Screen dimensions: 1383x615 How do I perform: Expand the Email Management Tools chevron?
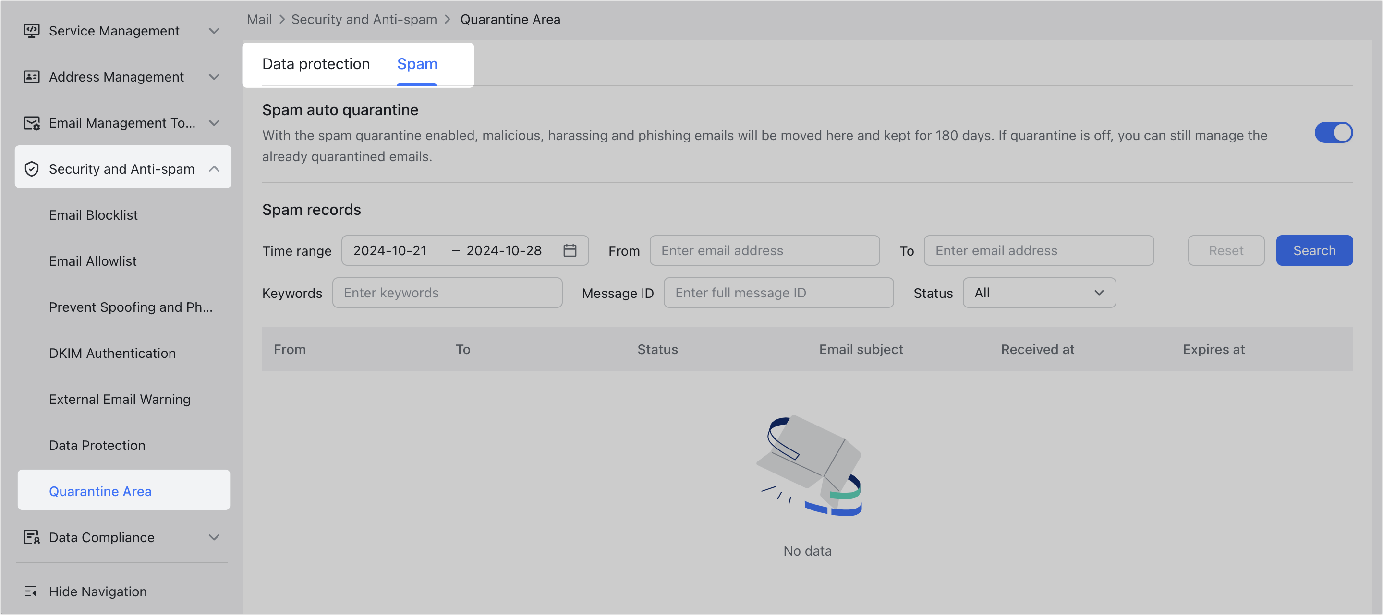pos(214,123)
